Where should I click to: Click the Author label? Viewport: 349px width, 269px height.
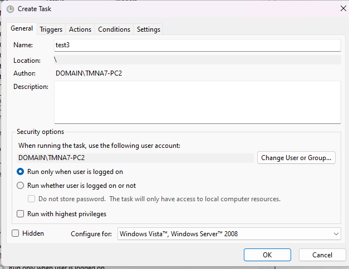click(x=24, y=73)
